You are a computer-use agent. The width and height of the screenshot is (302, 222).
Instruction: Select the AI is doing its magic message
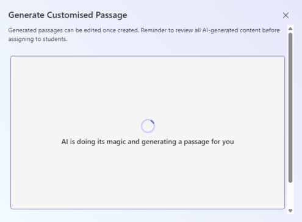tap(148, 142)
